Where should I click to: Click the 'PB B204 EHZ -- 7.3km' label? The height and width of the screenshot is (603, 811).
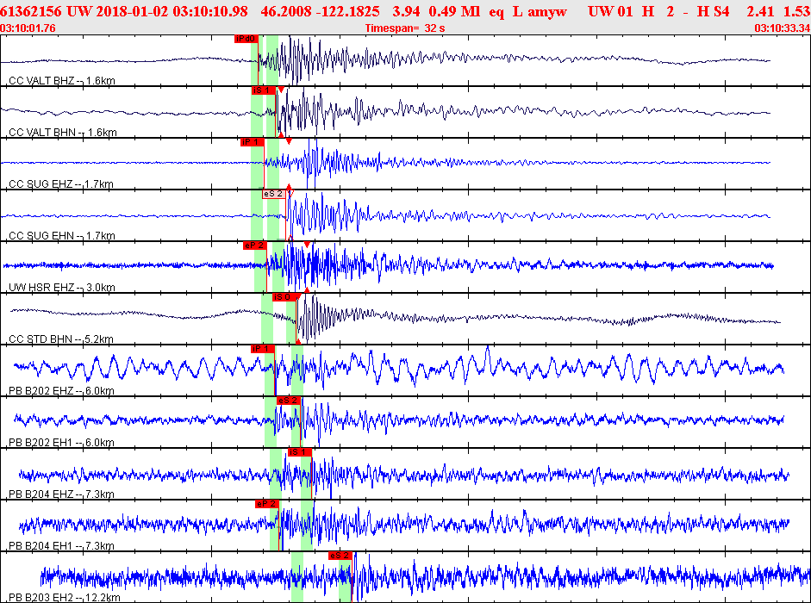pyautogui.click(x=61, y=494)
